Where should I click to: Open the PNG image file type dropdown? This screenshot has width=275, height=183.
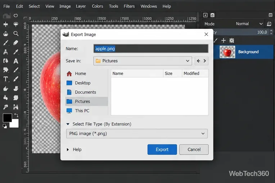coord(137,134)
